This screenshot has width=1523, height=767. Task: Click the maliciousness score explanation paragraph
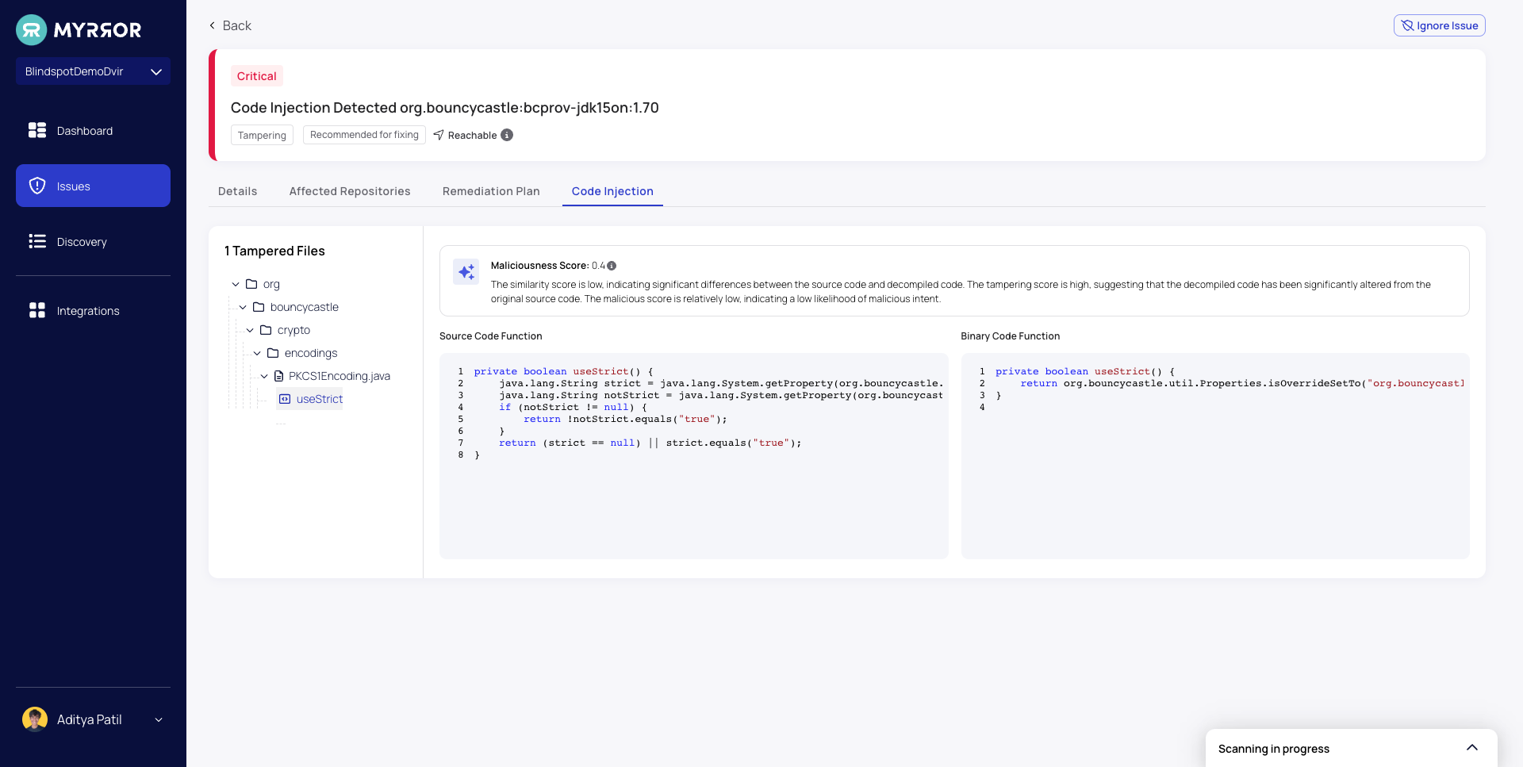click(x=961, y=292)
